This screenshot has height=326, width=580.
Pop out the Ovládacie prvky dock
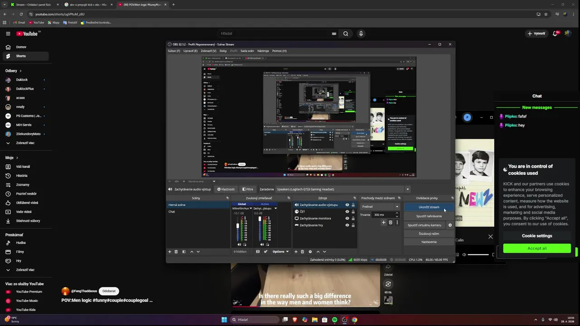tap(452, 198)
